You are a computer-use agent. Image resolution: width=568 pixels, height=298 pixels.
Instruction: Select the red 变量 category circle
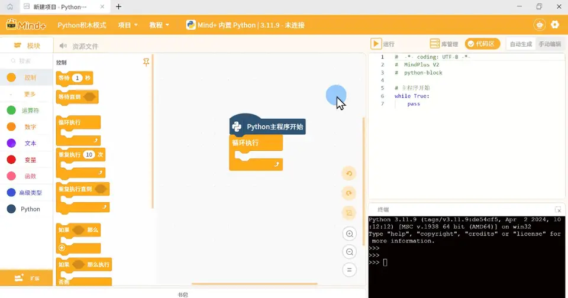coord(11,160)
